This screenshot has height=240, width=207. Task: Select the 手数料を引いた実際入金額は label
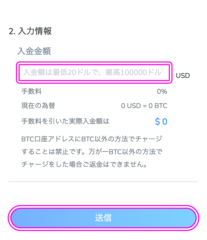coord(65,121)
